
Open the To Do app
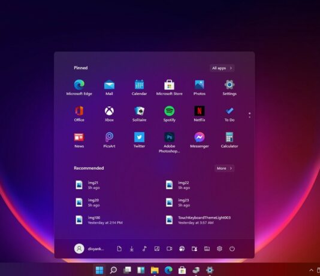[230, 114]
